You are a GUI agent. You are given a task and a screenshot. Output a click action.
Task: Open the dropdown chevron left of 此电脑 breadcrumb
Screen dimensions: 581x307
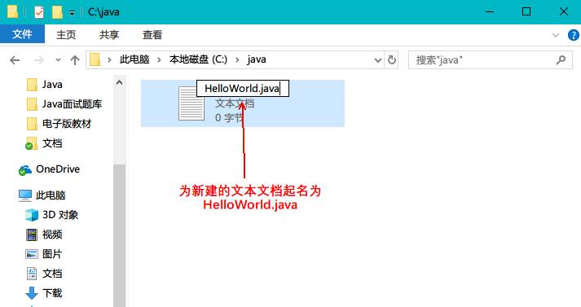click(109, 60)
